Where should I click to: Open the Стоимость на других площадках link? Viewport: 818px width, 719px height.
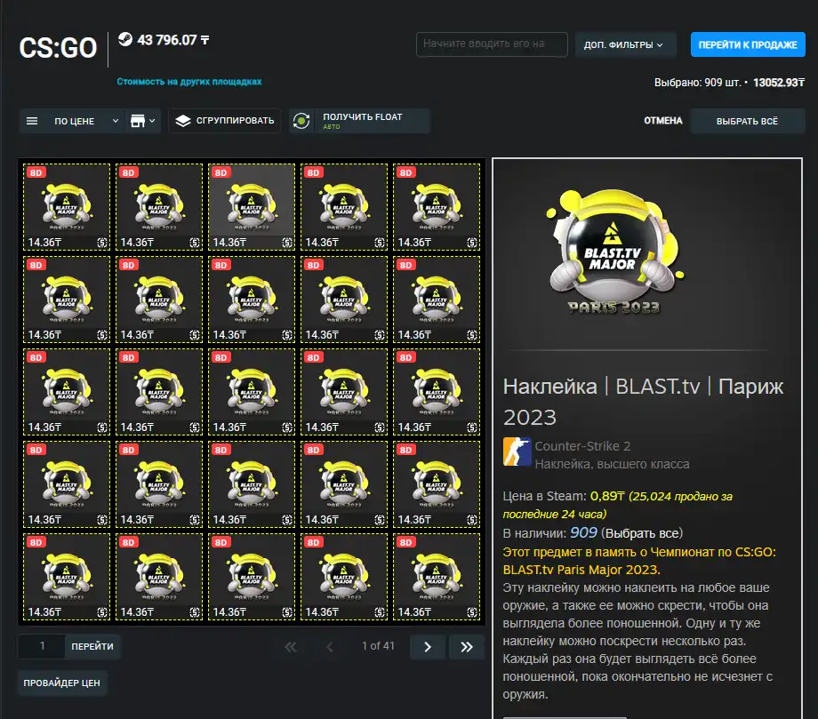(189, 82)
